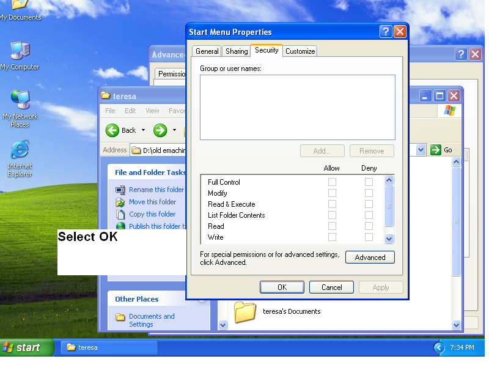Check Deny for the Write permission
The width and height of the screenshot is (489, 367).
coord(369,237)
